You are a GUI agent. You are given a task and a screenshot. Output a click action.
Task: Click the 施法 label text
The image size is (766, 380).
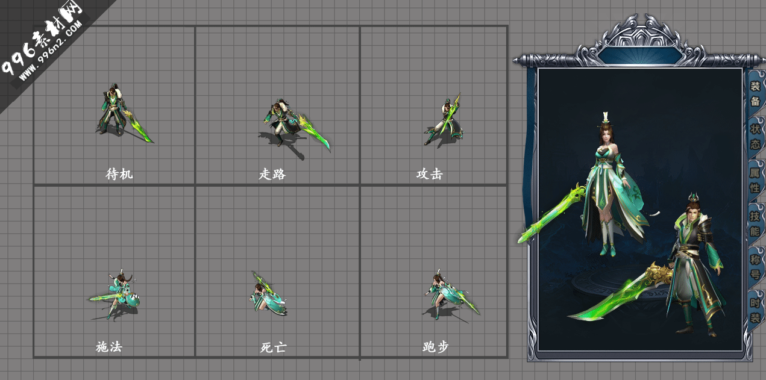point(109,347)
